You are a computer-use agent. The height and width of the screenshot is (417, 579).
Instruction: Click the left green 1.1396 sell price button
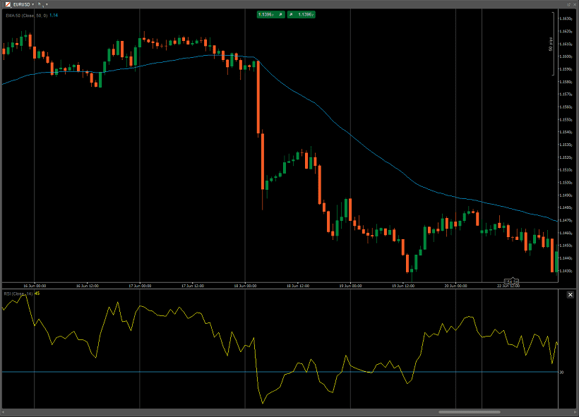coord(270,14)
